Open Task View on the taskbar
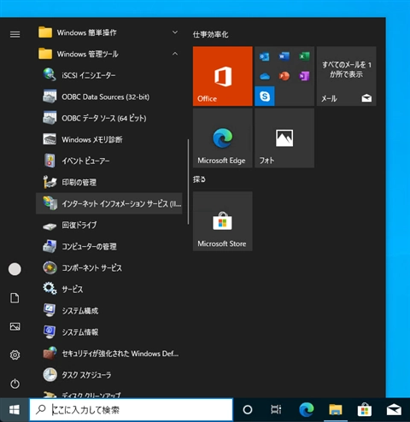 click(x=276, y=410)
